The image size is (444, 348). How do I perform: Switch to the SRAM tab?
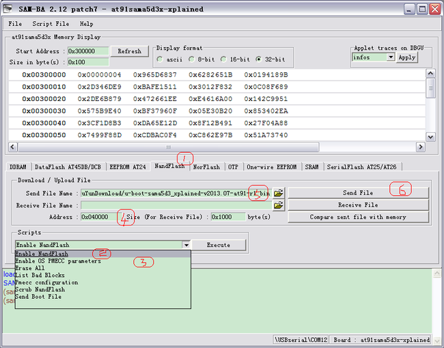click(311, 167)
